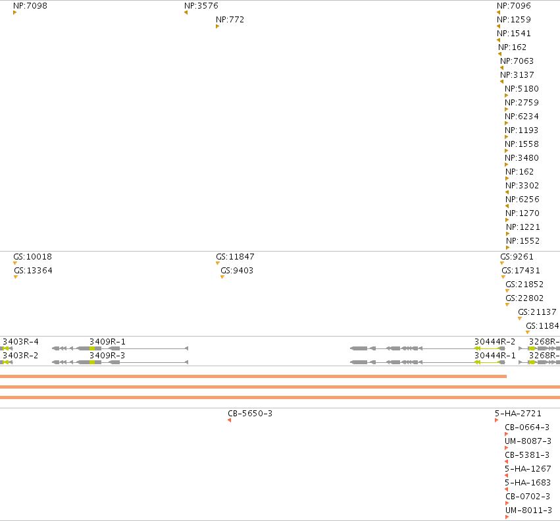Open the 5-HA-1267 feature details
Image resolution: width=560 pixels, height=521 pixels.
[x=507, y=476]
